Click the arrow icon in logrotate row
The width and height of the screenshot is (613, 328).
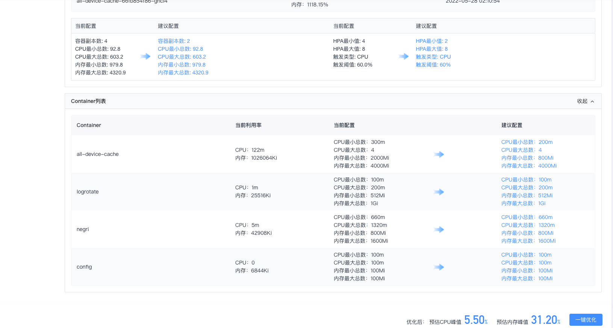pyautogui.click(x=439, y=192)
